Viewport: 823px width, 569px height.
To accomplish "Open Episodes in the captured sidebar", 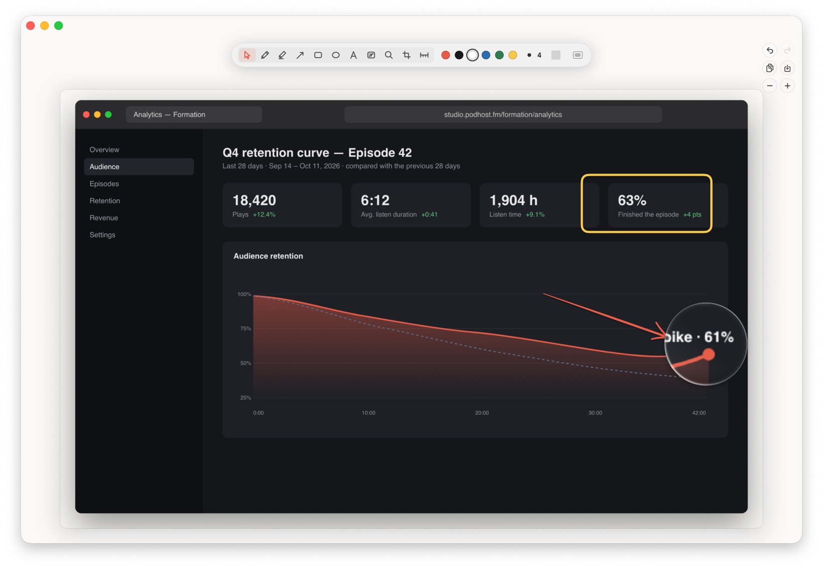I will pos(139,184).
